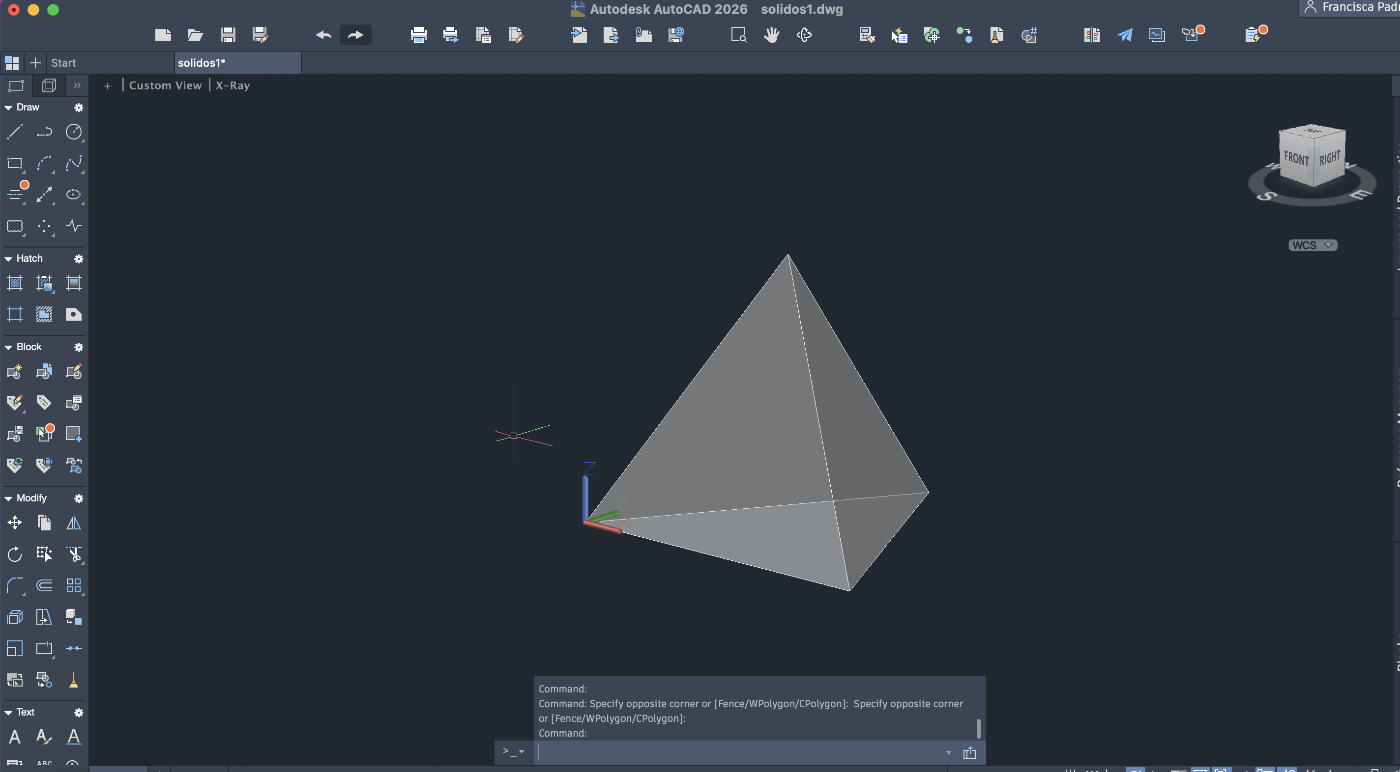This screenshot has width=1400, height=772.
Task: Click the Save icon in toolbar
Action: pos(228,35)
